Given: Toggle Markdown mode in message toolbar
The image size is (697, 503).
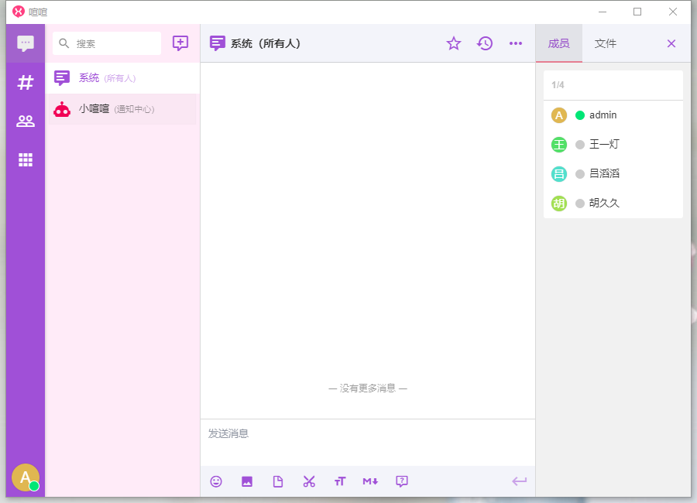Looking at the screenshot, I should pyautogui.click(x=370, y=481).
